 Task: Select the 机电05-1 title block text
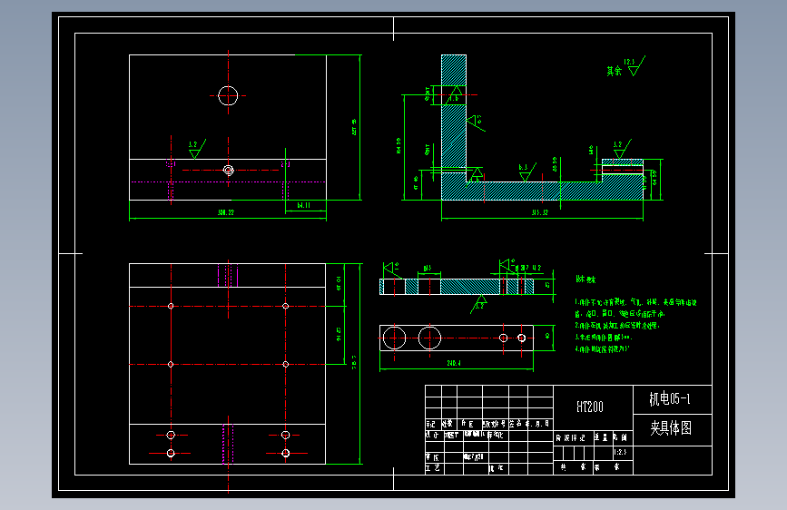[670, 399]
